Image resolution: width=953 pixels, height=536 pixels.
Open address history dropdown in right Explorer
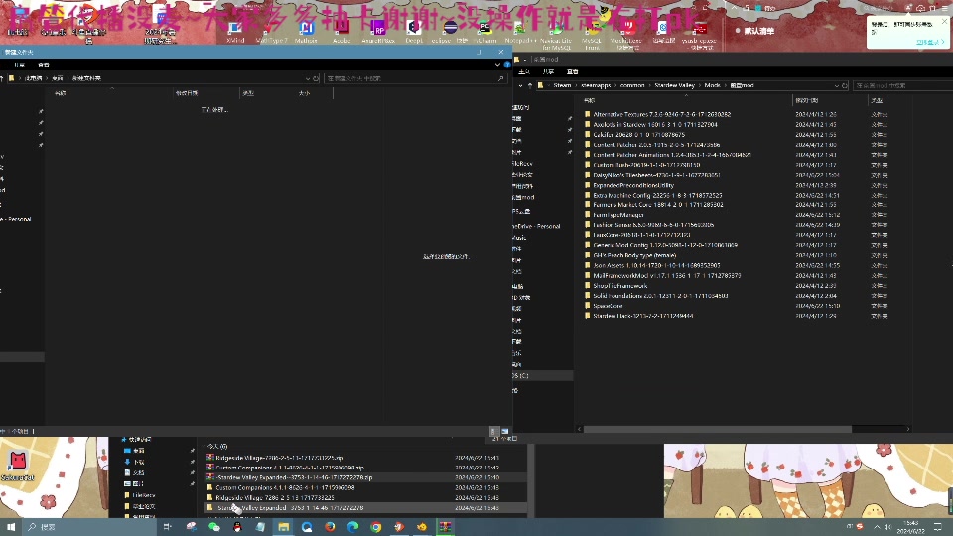pos(836,85)
